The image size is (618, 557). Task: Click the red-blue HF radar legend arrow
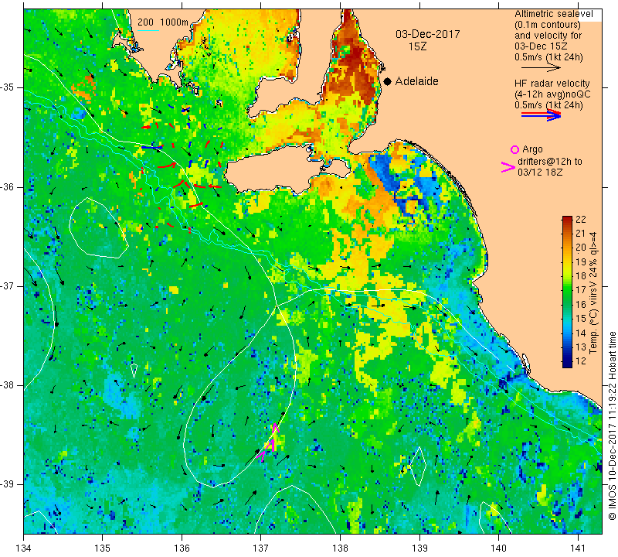click(542, 115)
